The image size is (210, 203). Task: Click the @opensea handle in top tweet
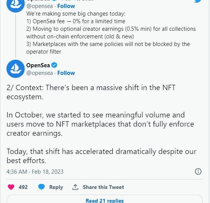(40, 6)
